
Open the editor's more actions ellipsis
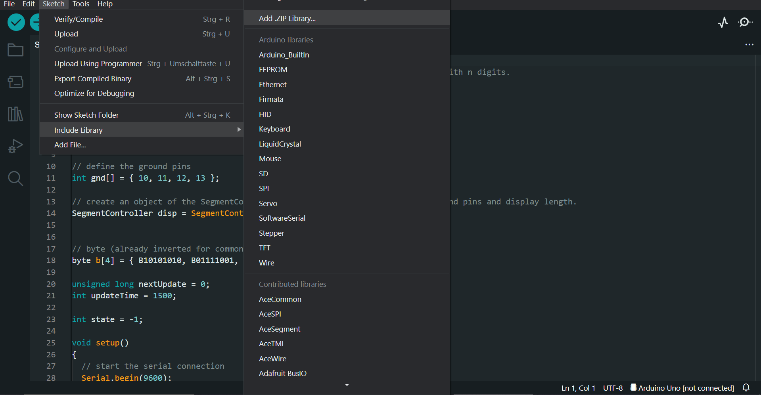[749, 45]
